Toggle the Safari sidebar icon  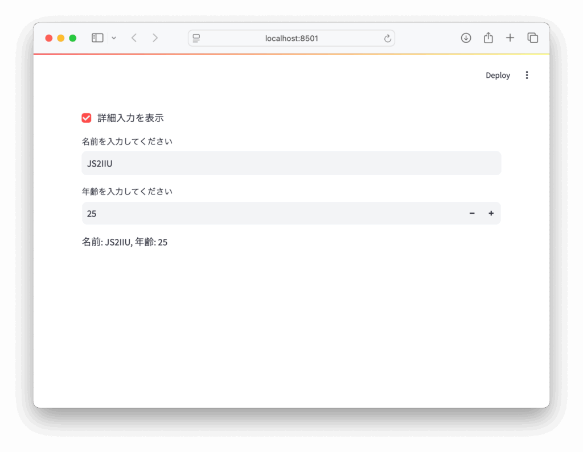(x=97, y=38)
